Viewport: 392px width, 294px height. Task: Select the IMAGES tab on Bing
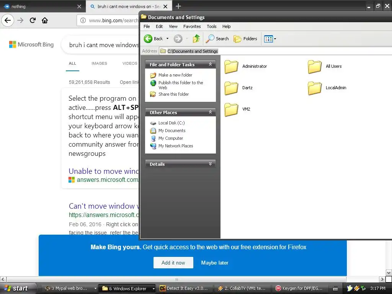point(99,64)
